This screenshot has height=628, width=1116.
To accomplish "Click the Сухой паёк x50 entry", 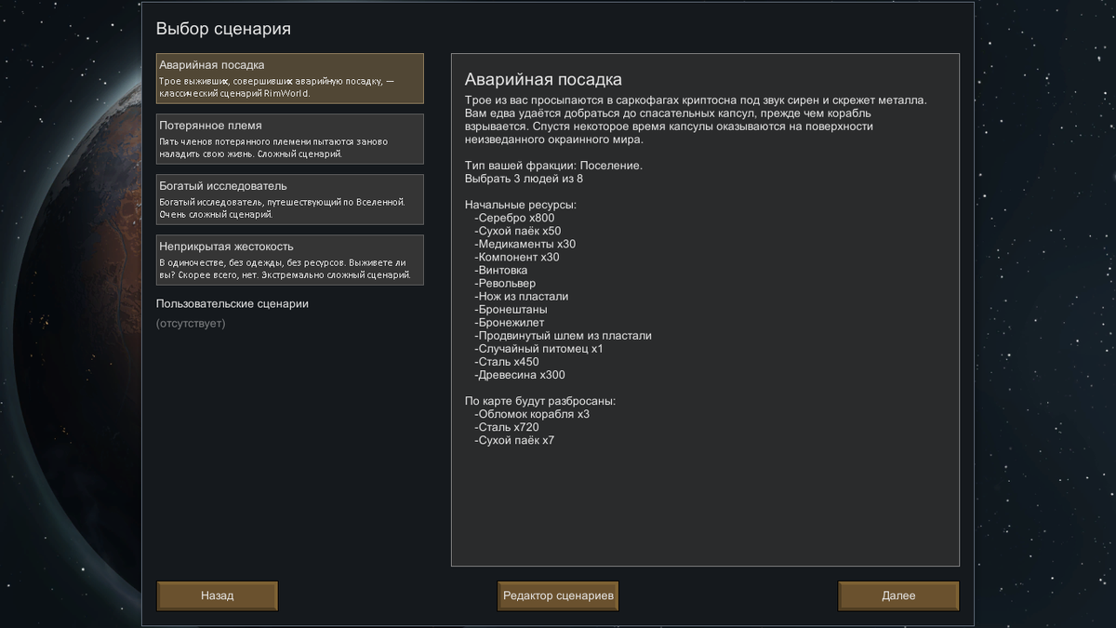I will (518, 231).
